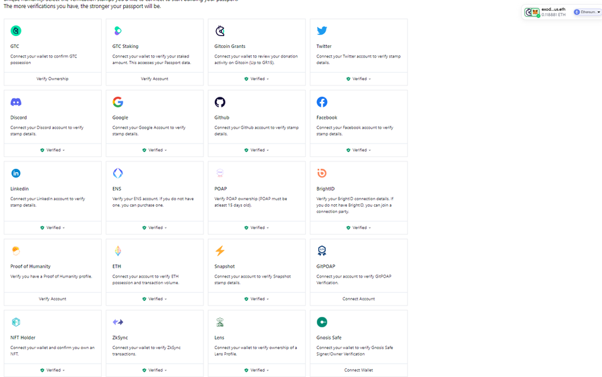Click the Google logo icon
Screen dimensions: 602x377
pos(118,102)
